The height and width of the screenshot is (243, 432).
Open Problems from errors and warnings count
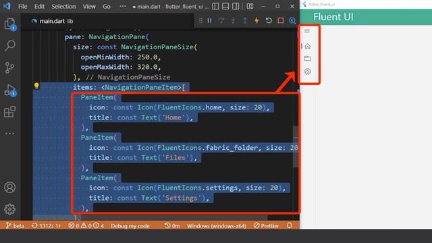[x=86, y=225]
